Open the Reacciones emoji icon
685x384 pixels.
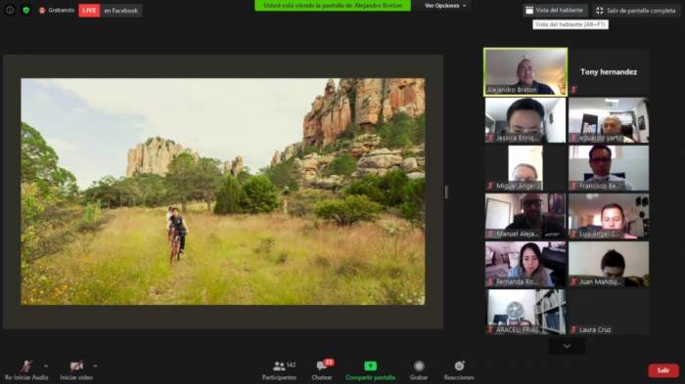tap(459, 365)
